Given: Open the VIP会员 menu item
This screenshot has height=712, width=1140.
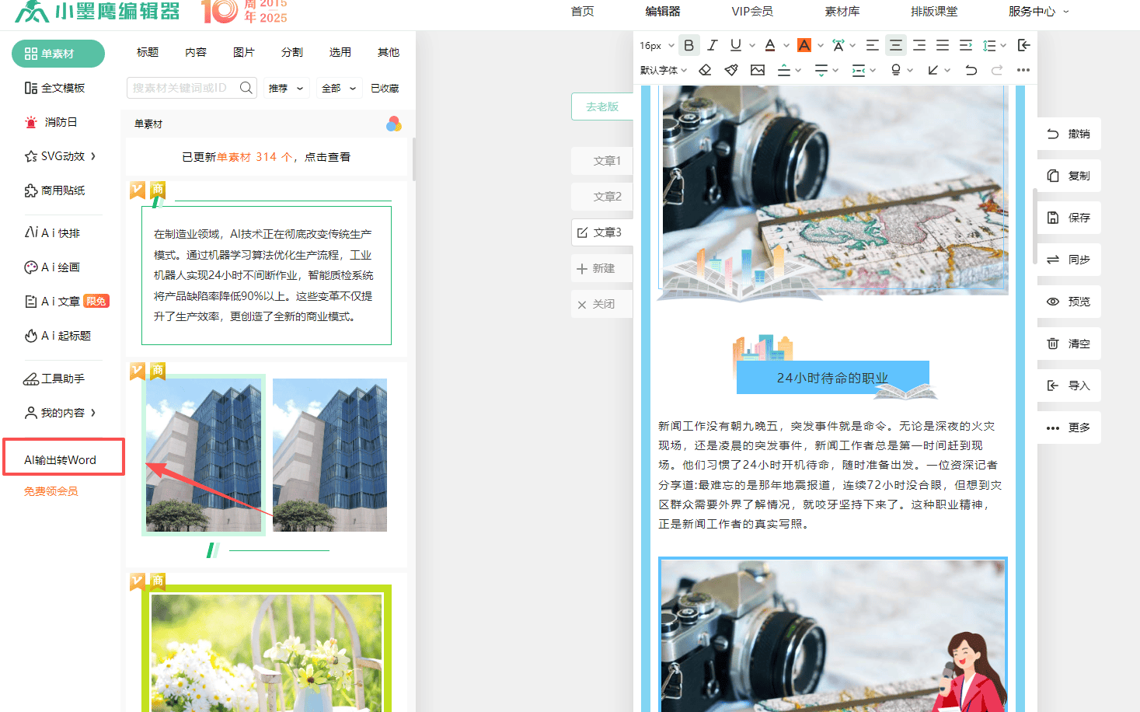Looking at the screenshot, I should click(751, 12).
